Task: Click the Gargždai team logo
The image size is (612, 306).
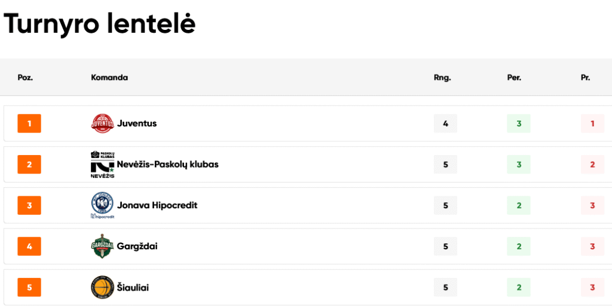Action: [102, 246]
